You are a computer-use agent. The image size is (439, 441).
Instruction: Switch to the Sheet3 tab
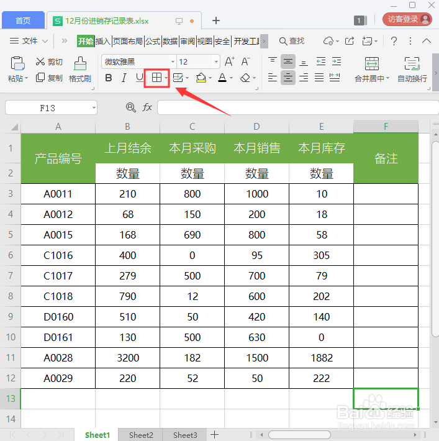point(185,435)
